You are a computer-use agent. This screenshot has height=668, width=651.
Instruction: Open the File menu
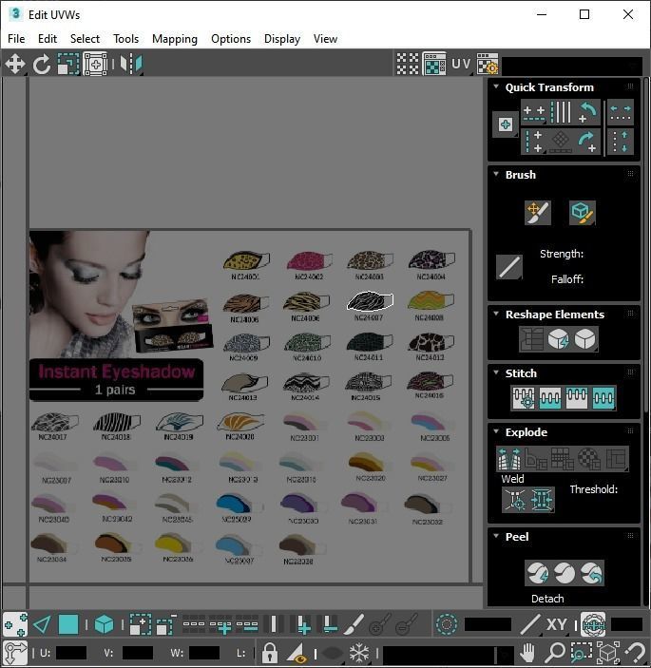[16, 39]
